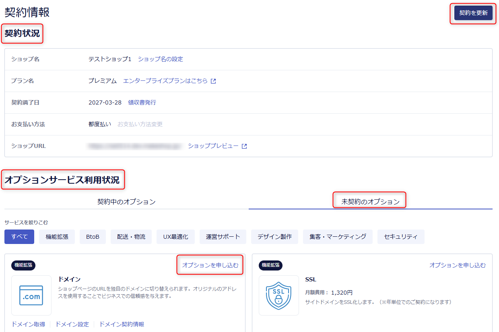Filter services by 機能拡張
The image size is (499, 332).
[57, 237]
